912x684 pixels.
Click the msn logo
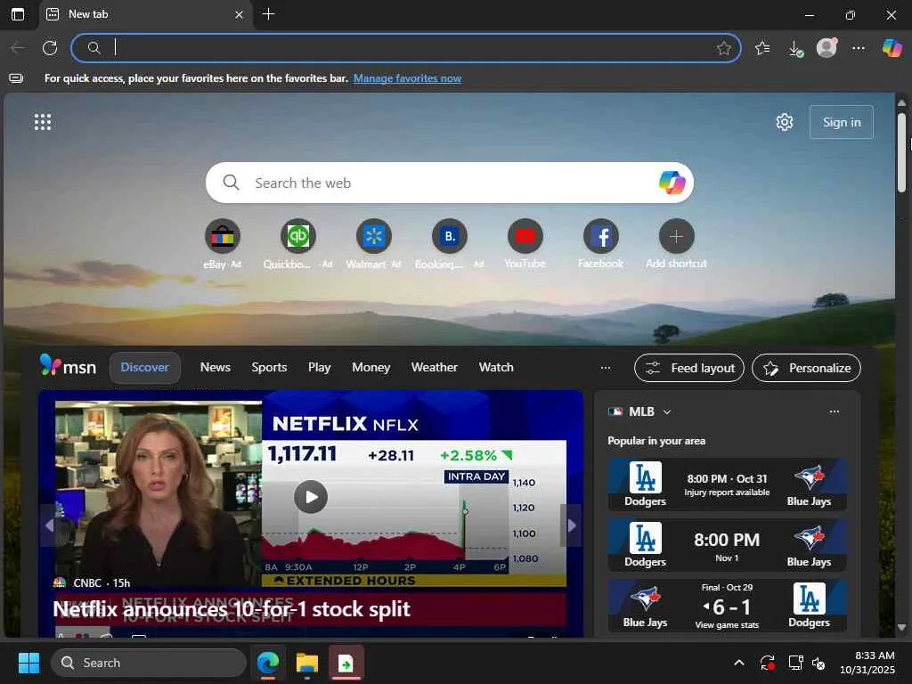point(68,366)
